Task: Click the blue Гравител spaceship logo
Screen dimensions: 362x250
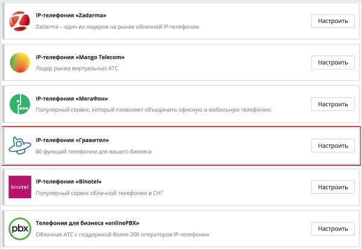Action: [20, 146]
